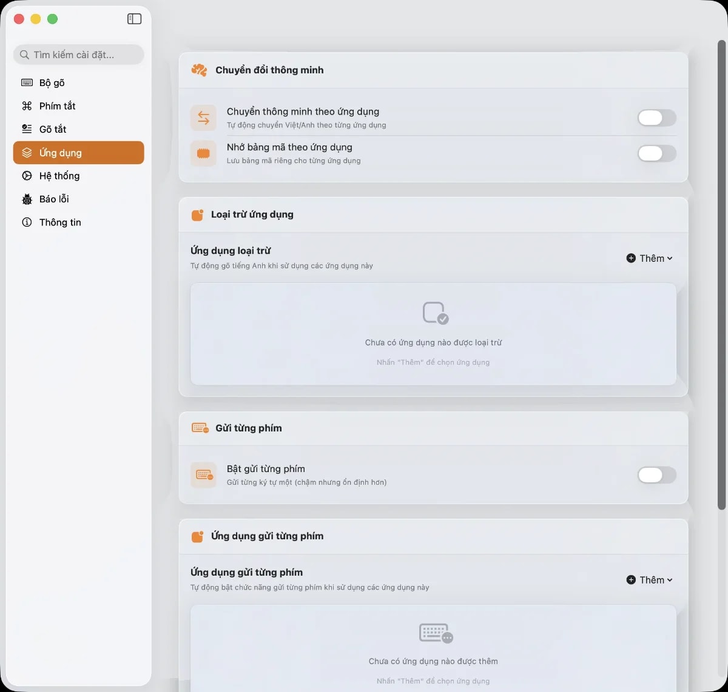The width and height of the screenshot is (728, 692).
Task: Click the empty excluded apps list box
Action: pyautogui.click(x=433, y=334)
